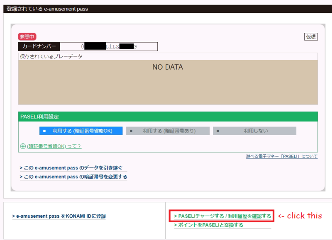
Task: Click e-amusement pass をKONAMI IDに登録
Action: tap(59, 216)
